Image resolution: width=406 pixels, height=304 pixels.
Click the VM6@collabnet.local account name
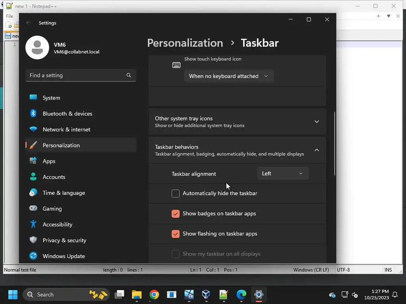77,52
